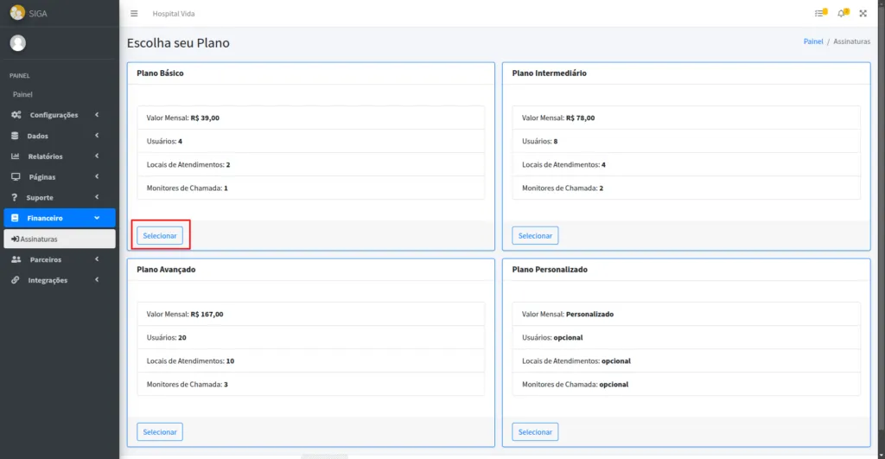The image size is (885, 459).
Task: Toggle the hamburger sidebar menu
Action: 134,14
